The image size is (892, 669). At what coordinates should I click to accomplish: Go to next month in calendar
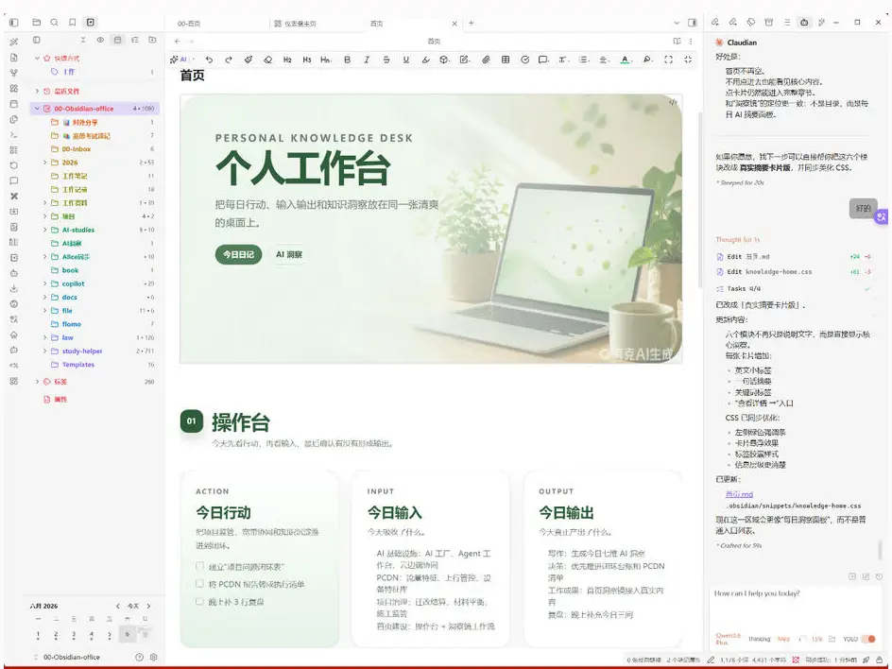coord(149,606)
